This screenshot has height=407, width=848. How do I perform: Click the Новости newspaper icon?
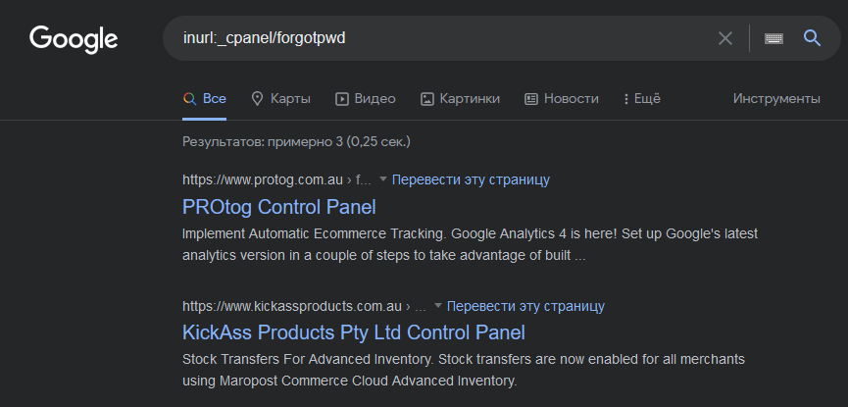531,98
